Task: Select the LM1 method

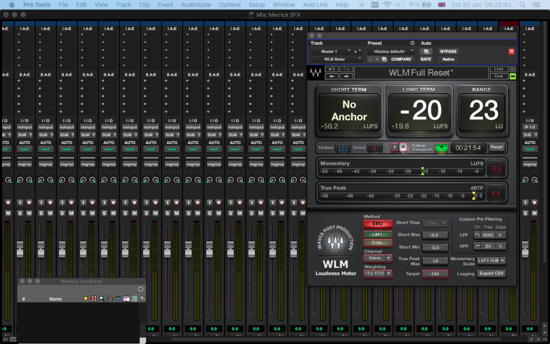Action: 378,234
